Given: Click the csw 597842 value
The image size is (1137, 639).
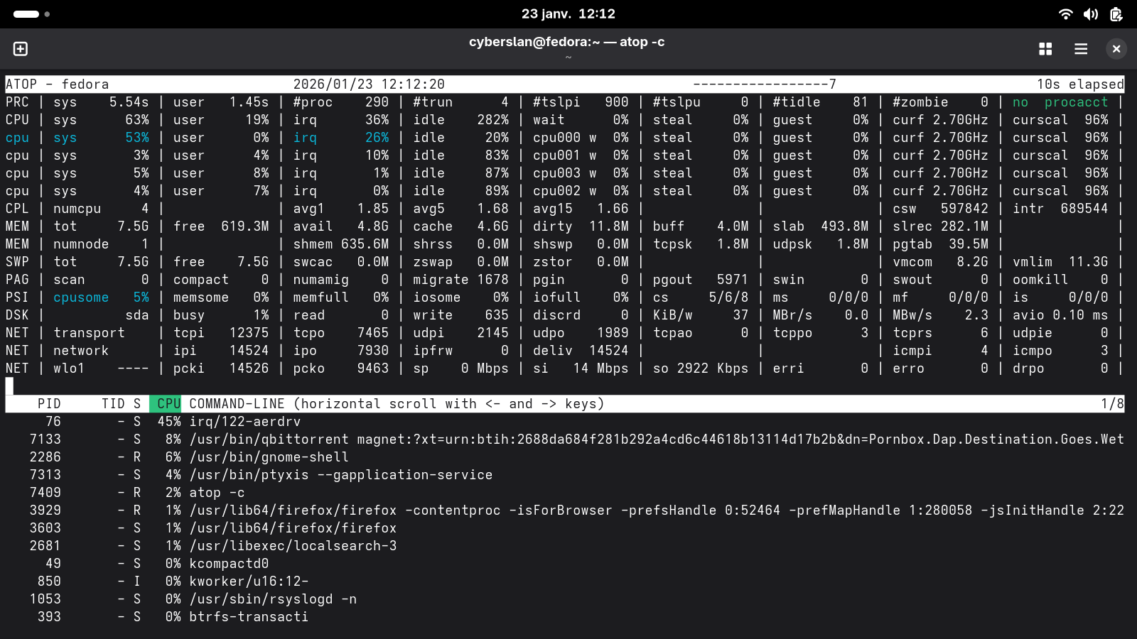Looking at the screenshot, I should (940, 209).
